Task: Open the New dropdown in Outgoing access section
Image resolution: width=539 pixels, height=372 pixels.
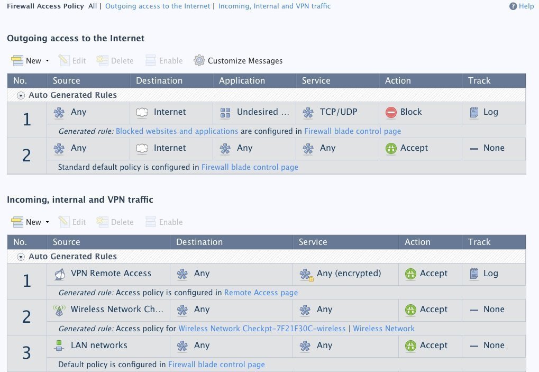Action: coord(47,61)
